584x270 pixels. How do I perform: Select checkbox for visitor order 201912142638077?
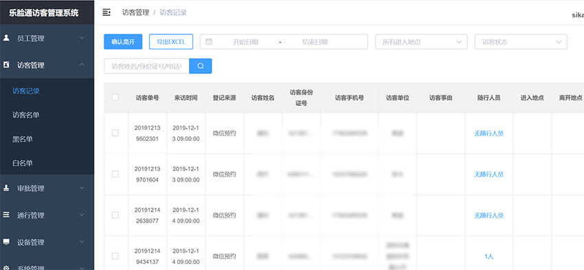115,215
